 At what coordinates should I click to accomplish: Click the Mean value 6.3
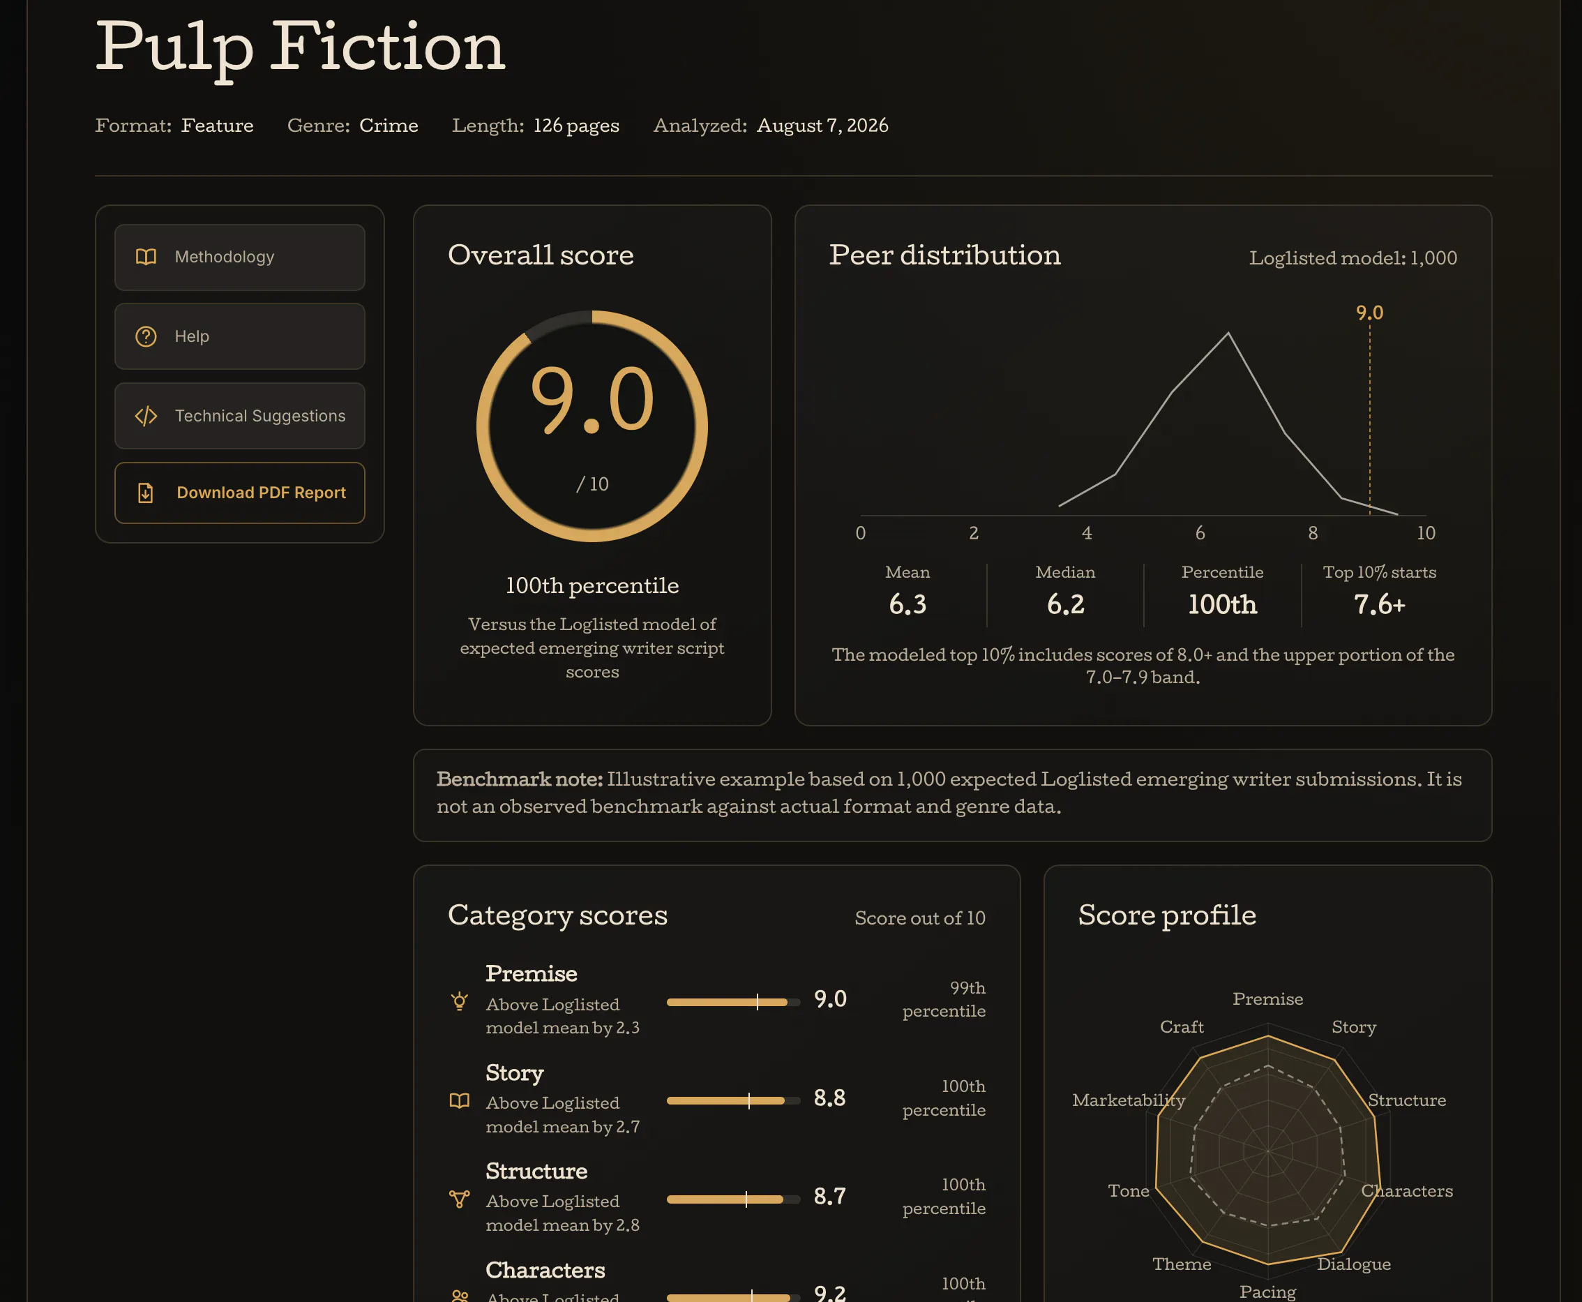907,604
